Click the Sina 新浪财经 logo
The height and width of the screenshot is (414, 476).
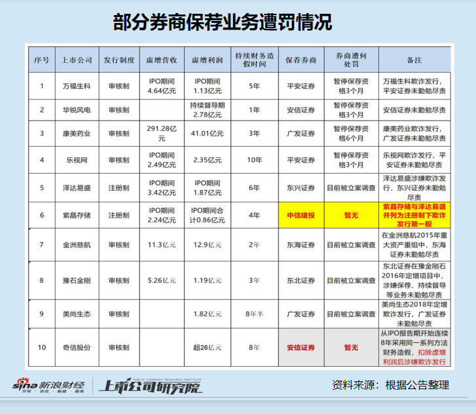coord(48,385)
